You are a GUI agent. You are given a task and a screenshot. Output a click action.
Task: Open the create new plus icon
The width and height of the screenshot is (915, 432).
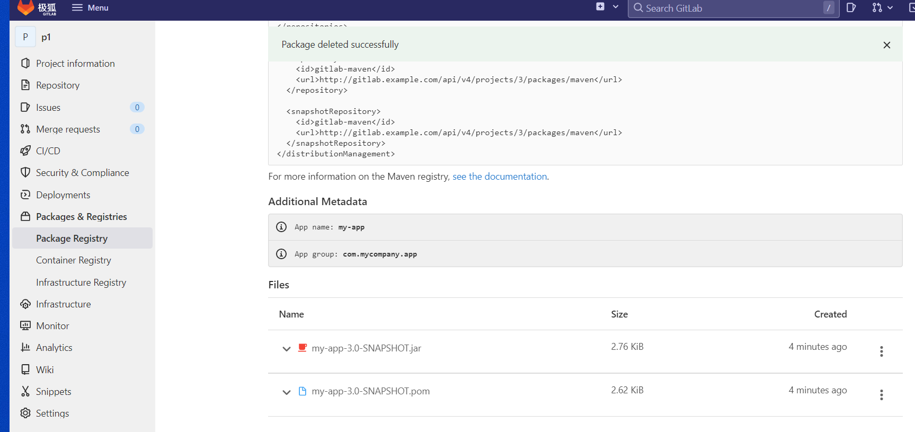click(x=600, y=7)
